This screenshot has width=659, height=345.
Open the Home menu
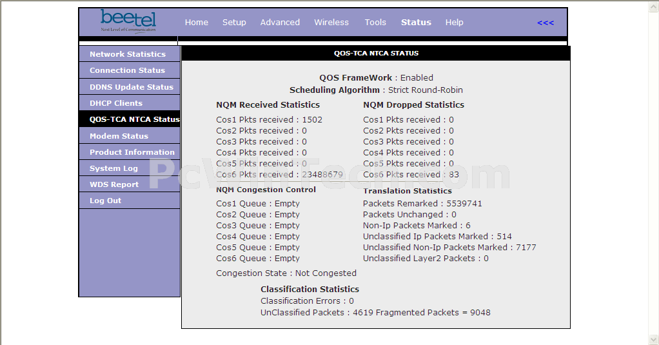(x=196, y=23)
